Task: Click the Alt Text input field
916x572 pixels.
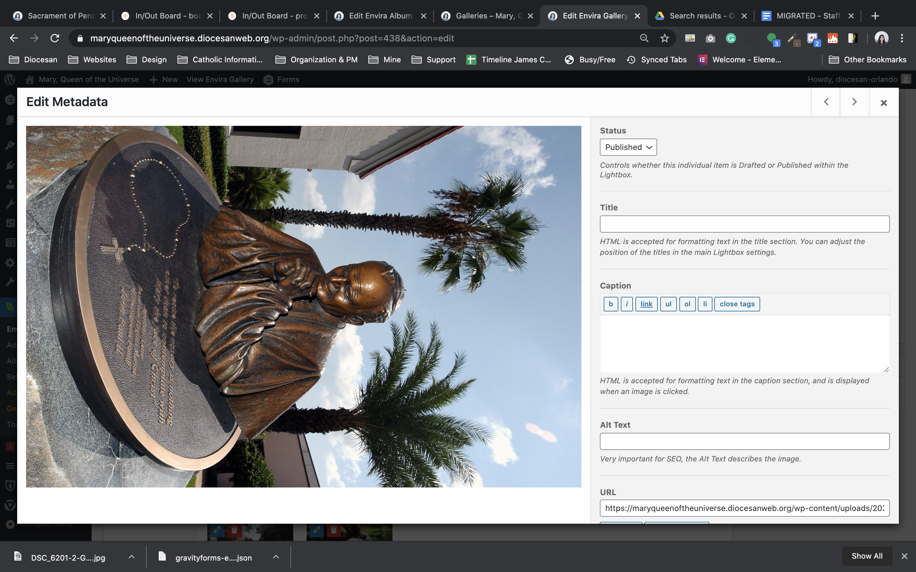Action: (744, 441)
